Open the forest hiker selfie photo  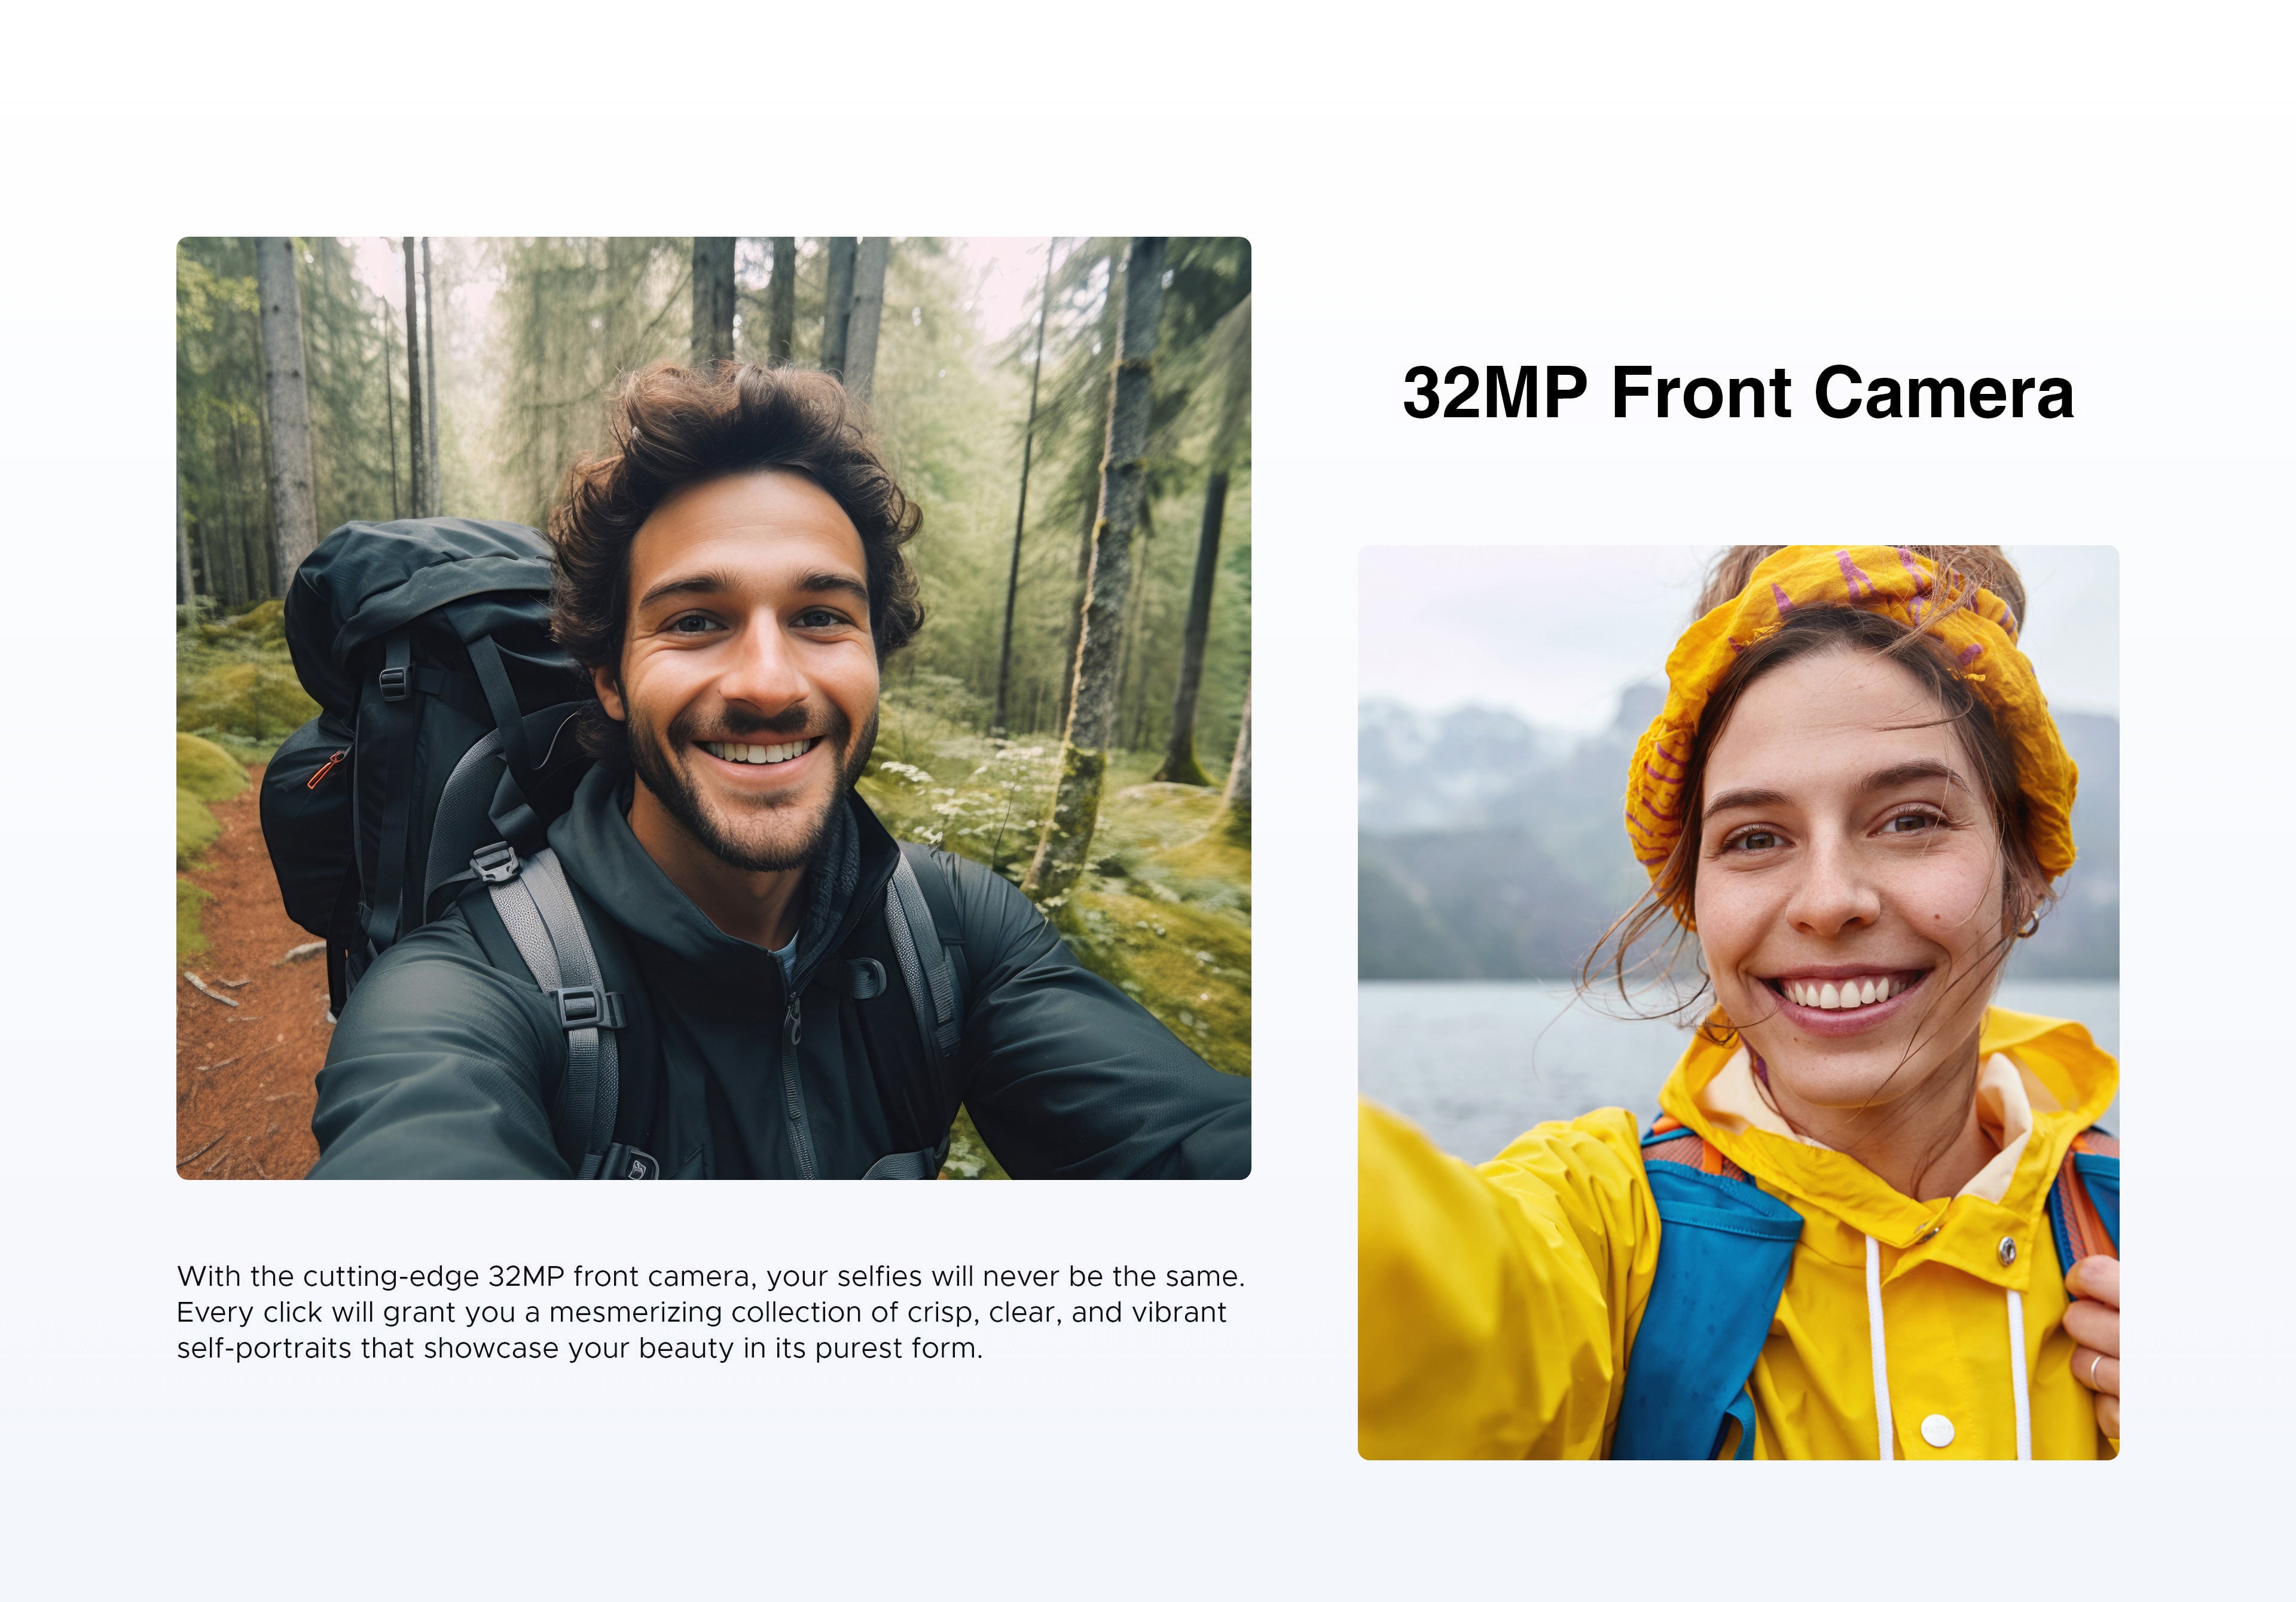tap(713, 708)
